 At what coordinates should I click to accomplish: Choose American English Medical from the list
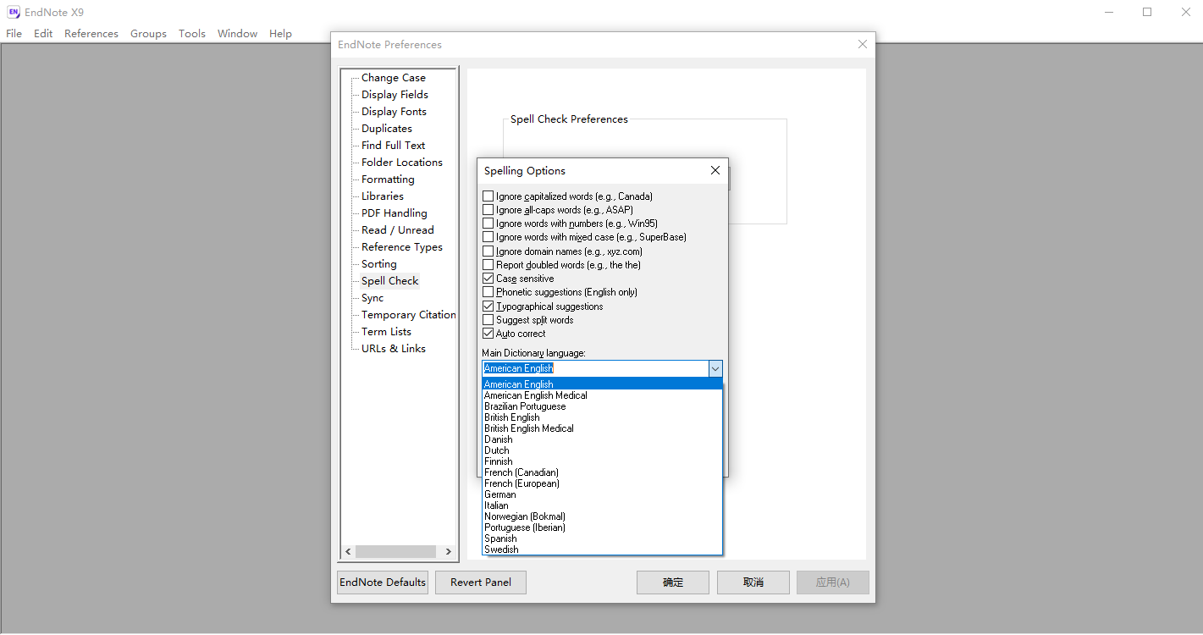(x=602, y=395)
